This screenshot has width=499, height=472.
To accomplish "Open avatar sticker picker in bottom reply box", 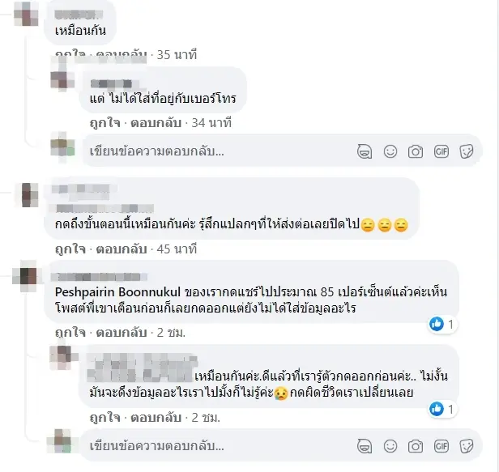I will click(x=365, y=446).
